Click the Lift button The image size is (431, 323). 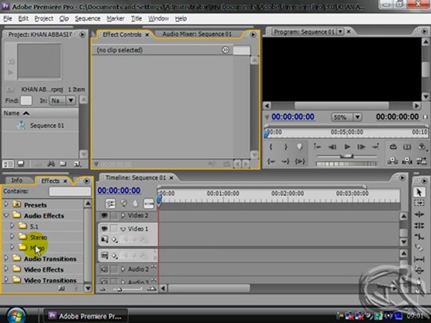392,161
